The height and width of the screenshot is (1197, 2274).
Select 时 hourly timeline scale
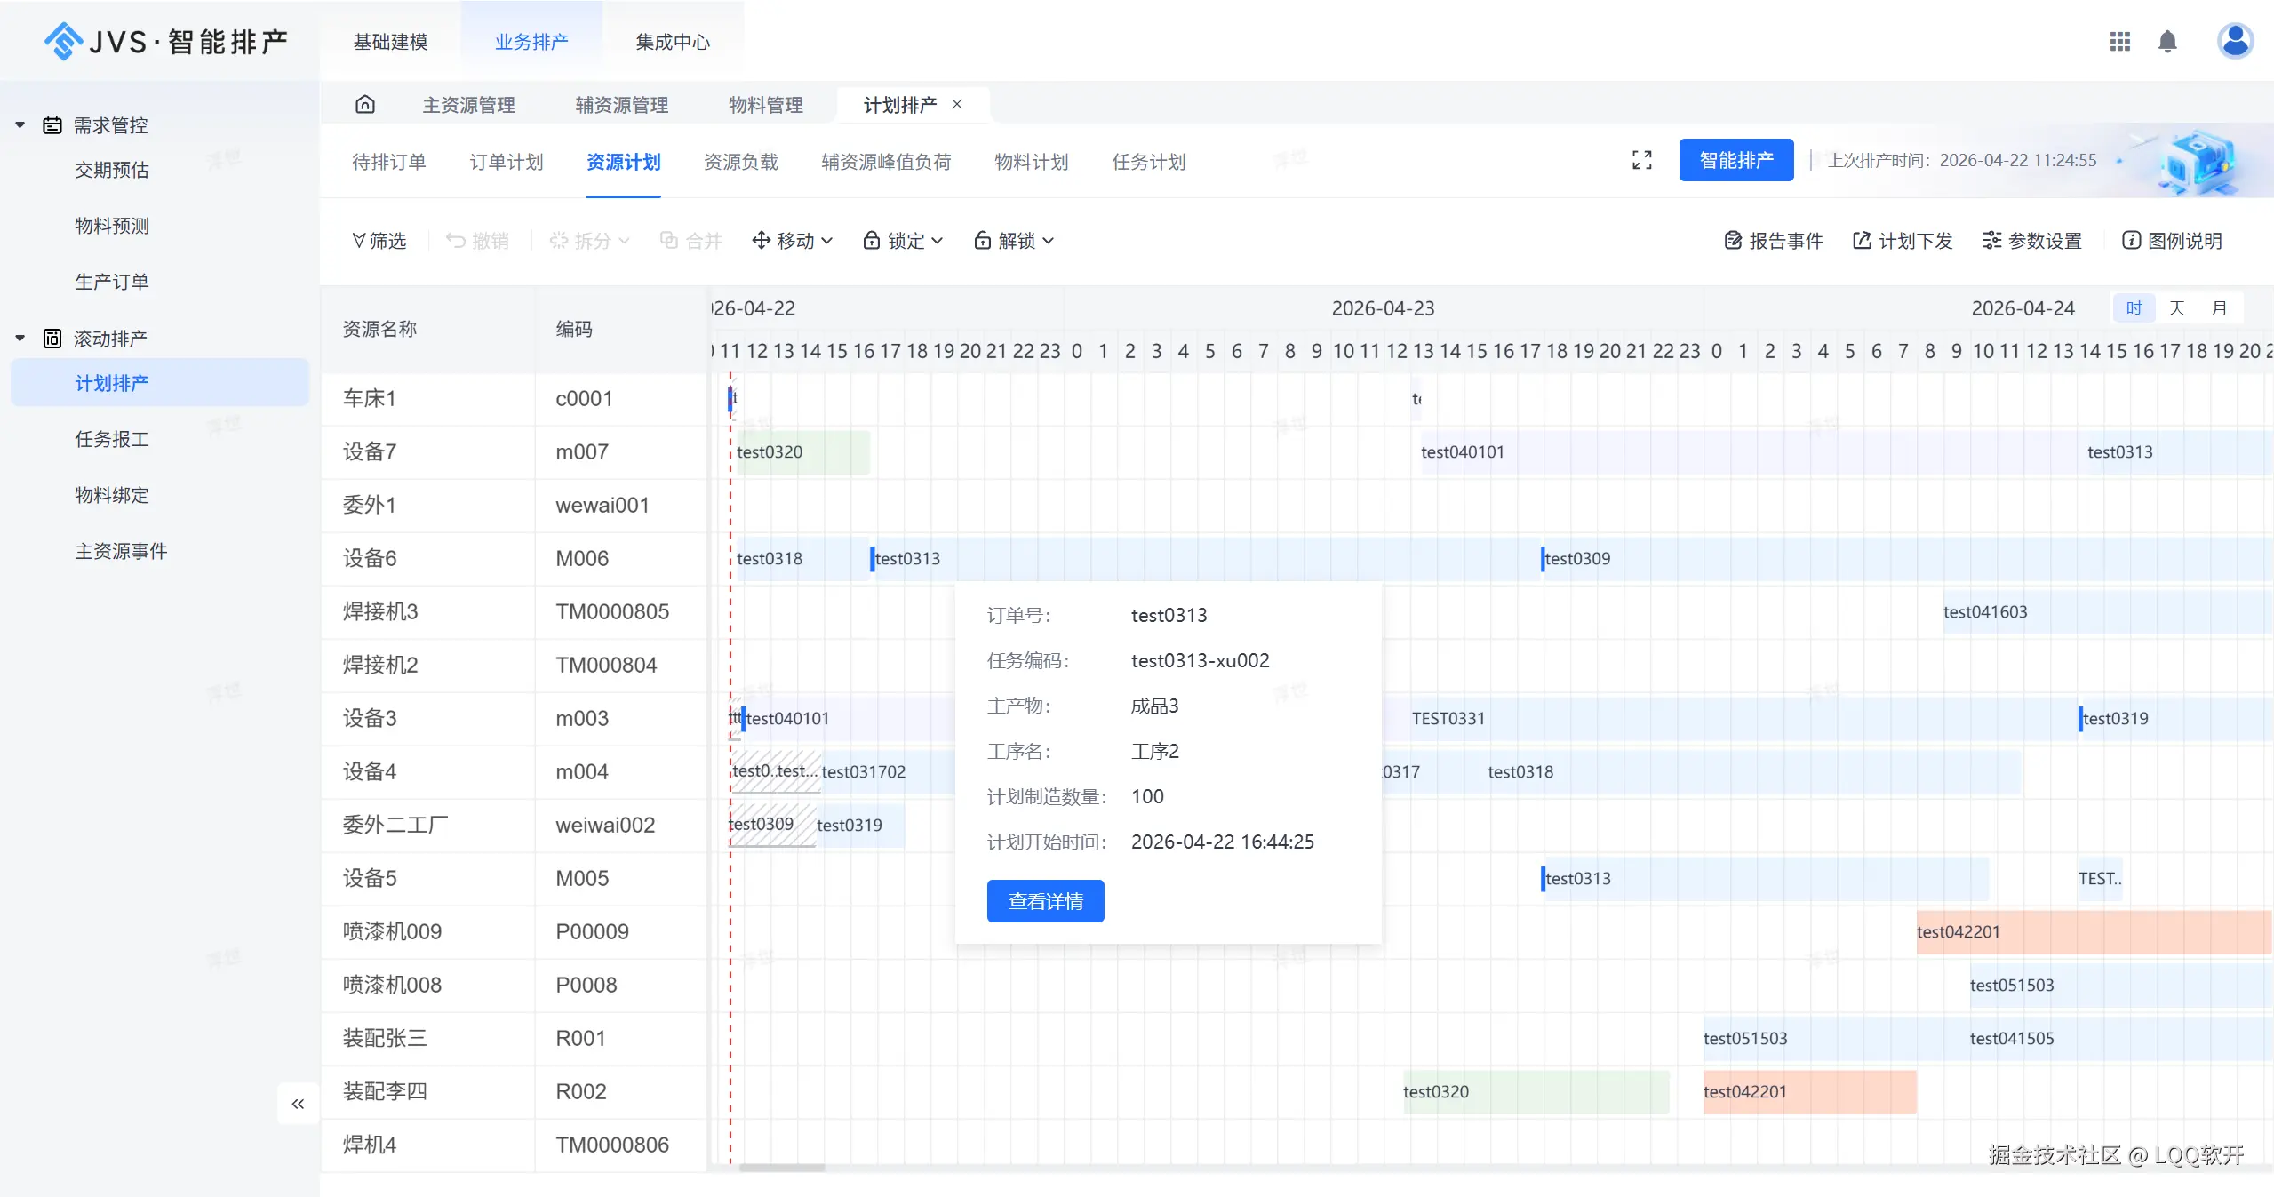[2134, 308]
